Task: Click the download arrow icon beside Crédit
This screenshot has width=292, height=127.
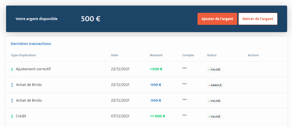Action: [x=12, y=116]
